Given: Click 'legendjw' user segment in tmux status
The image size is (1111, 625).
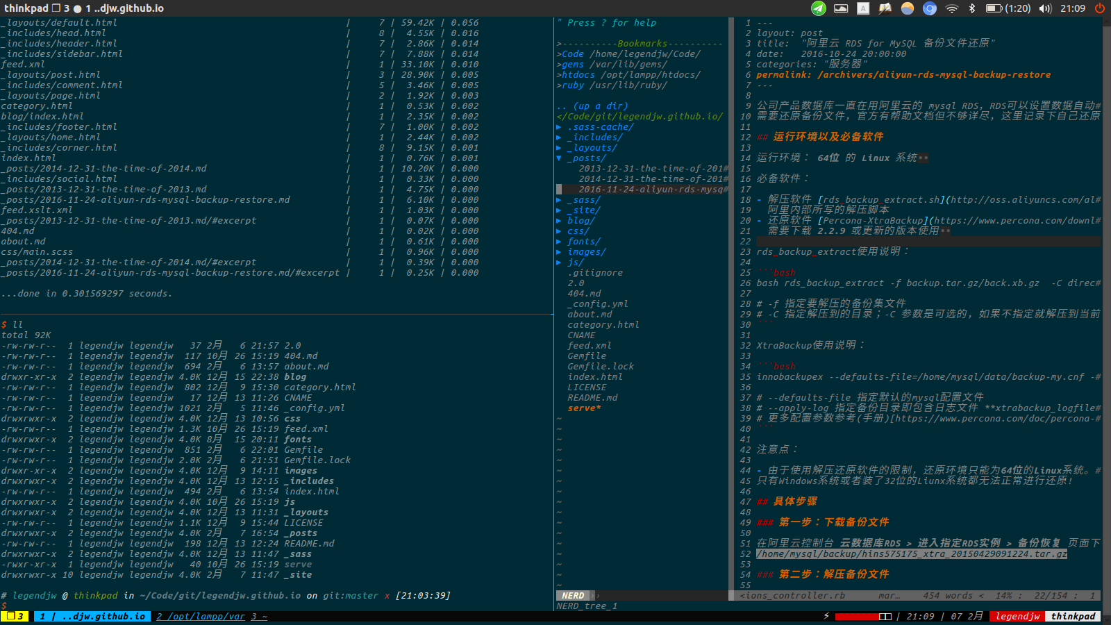Looking at the screenshot, I should click(x=1017, y=616).
